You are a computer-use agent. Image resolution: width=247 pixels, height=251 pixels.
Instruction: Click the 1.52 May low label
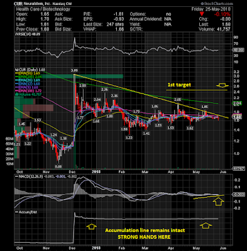pyautogui.click(x=190, y=129)
